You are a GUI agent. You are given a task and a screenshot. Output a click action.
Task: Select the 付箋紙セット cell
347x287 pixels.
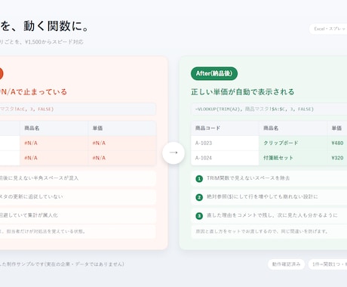[x=293, y=158]
